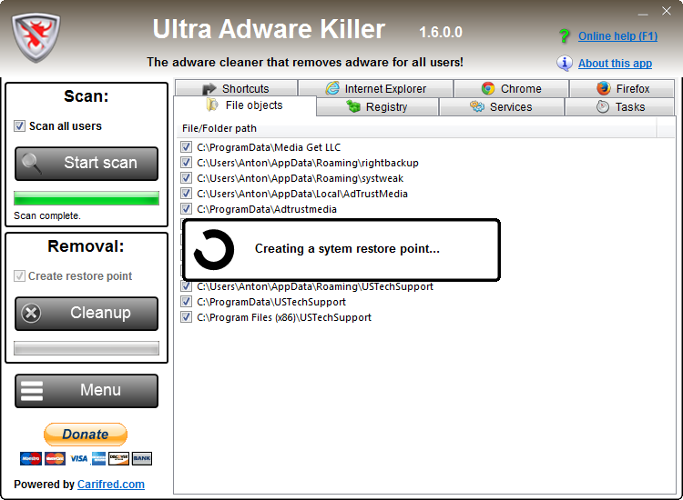Image resolution: width=683 pixels, height=500 pixels.
Task: Click the blue info icon beside About
Action: point(565,63)
